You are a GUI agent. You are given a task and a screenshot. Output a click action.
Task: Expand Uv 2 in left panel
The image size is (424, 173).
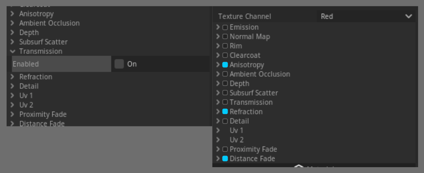coord(12,105)
